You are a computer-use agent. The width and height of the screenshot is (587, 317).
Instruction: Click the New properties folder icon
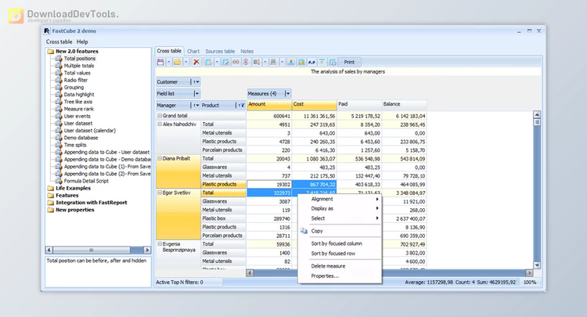coord(51,210)
